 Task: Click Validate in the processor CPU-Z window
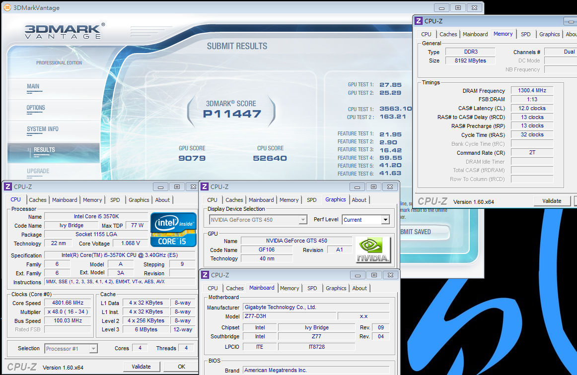pyautogui.click(x=142, y=367)
